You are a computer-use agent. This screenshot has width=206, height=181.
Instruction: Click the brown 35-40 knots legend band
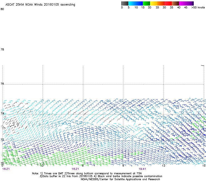point(175,3)
